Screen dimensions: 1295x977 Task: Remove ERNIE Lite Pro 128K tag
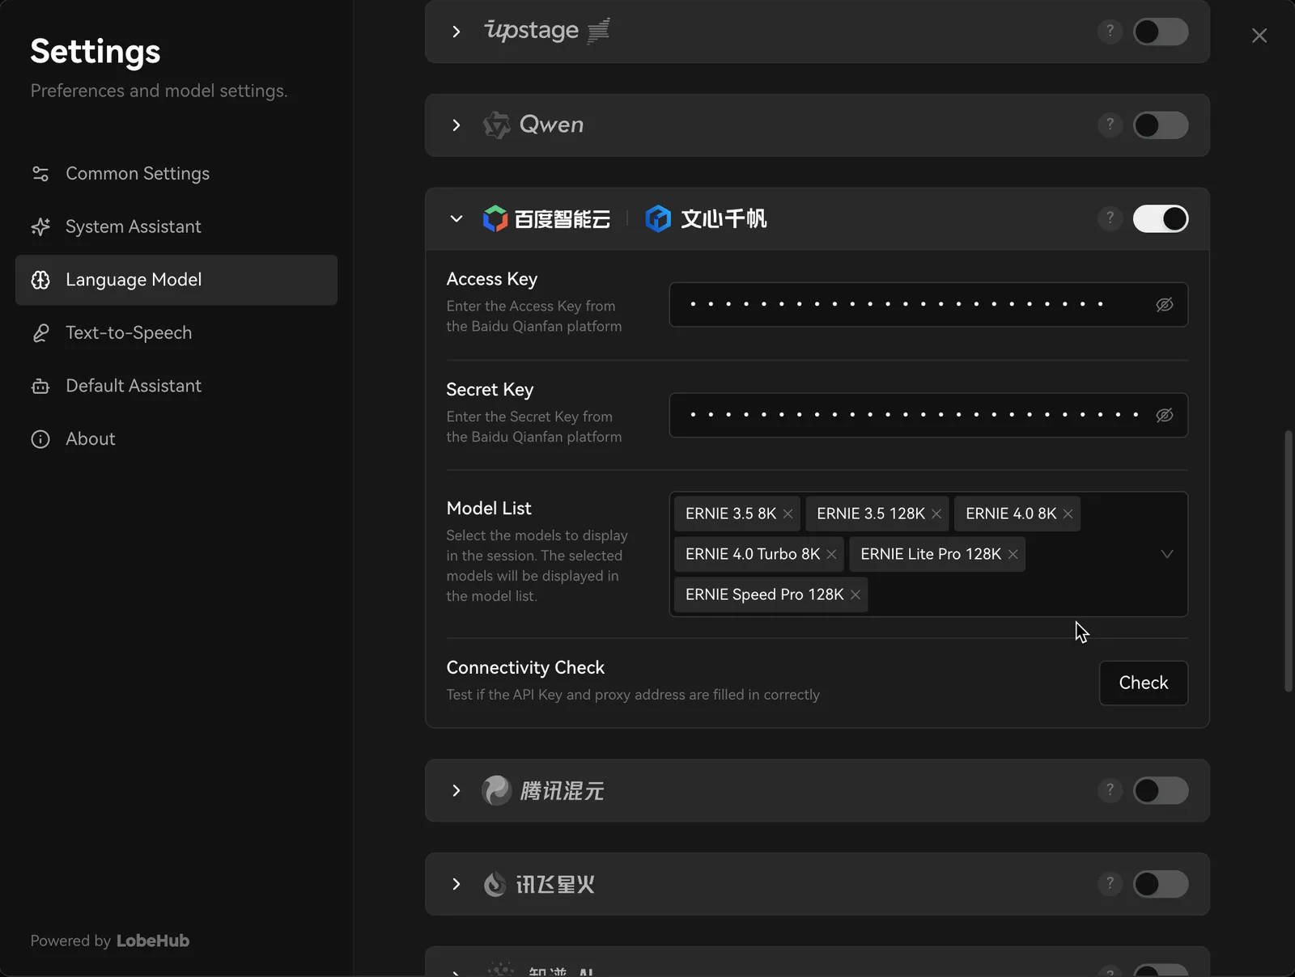[1013, 554]
